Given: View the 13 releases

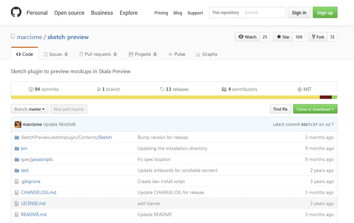Looking at the screenshot, I should tap(174, 89).
